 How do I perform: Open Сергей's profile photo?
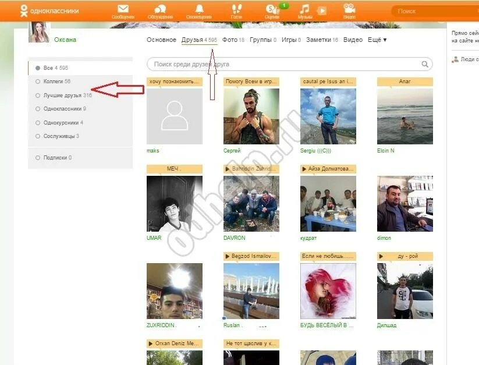[x=251, y=116]
